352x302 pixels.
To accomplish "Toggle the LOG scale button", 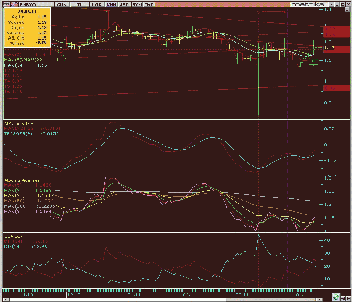I will [97, 4].
